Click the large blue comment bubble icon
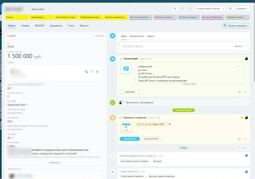 tap(126, 69)
